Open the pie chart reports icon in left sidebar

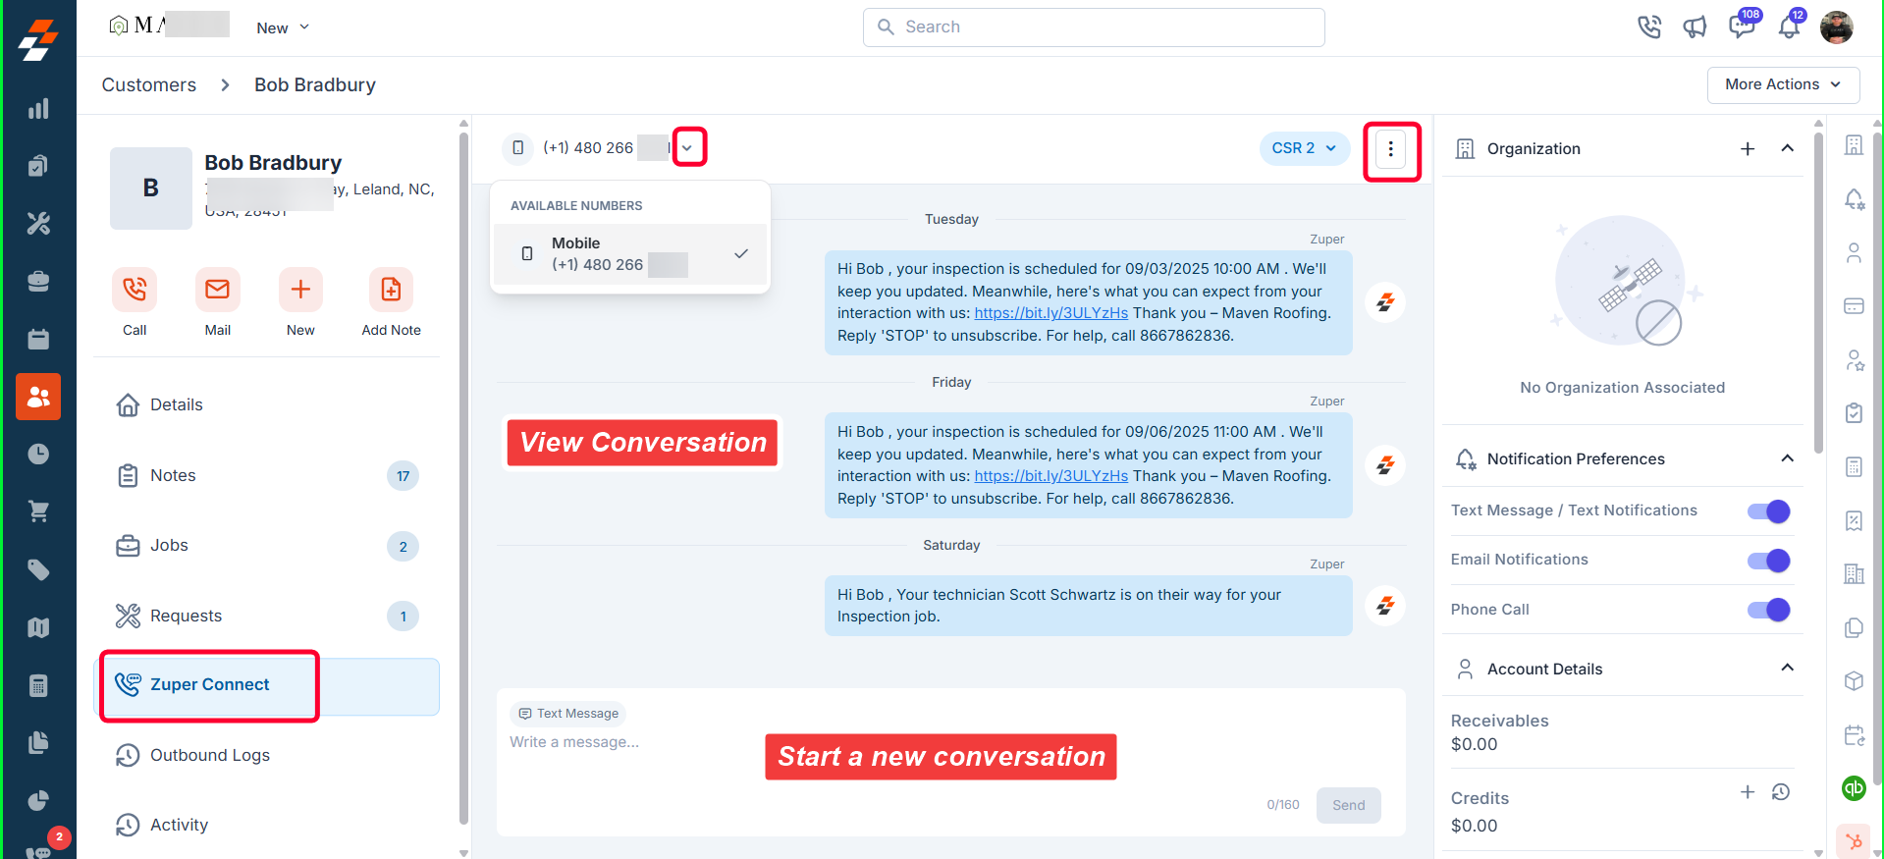click(x=38, y=800)
